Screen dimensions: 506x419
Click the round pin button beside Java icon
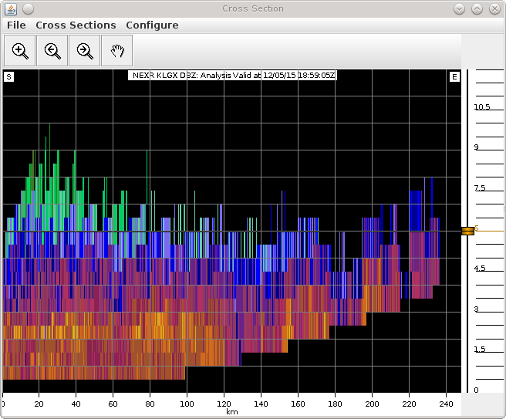click(28, 8)
